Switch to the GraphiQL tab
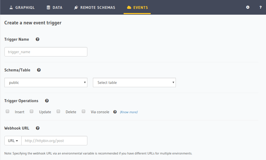 (x=22, y=7)
